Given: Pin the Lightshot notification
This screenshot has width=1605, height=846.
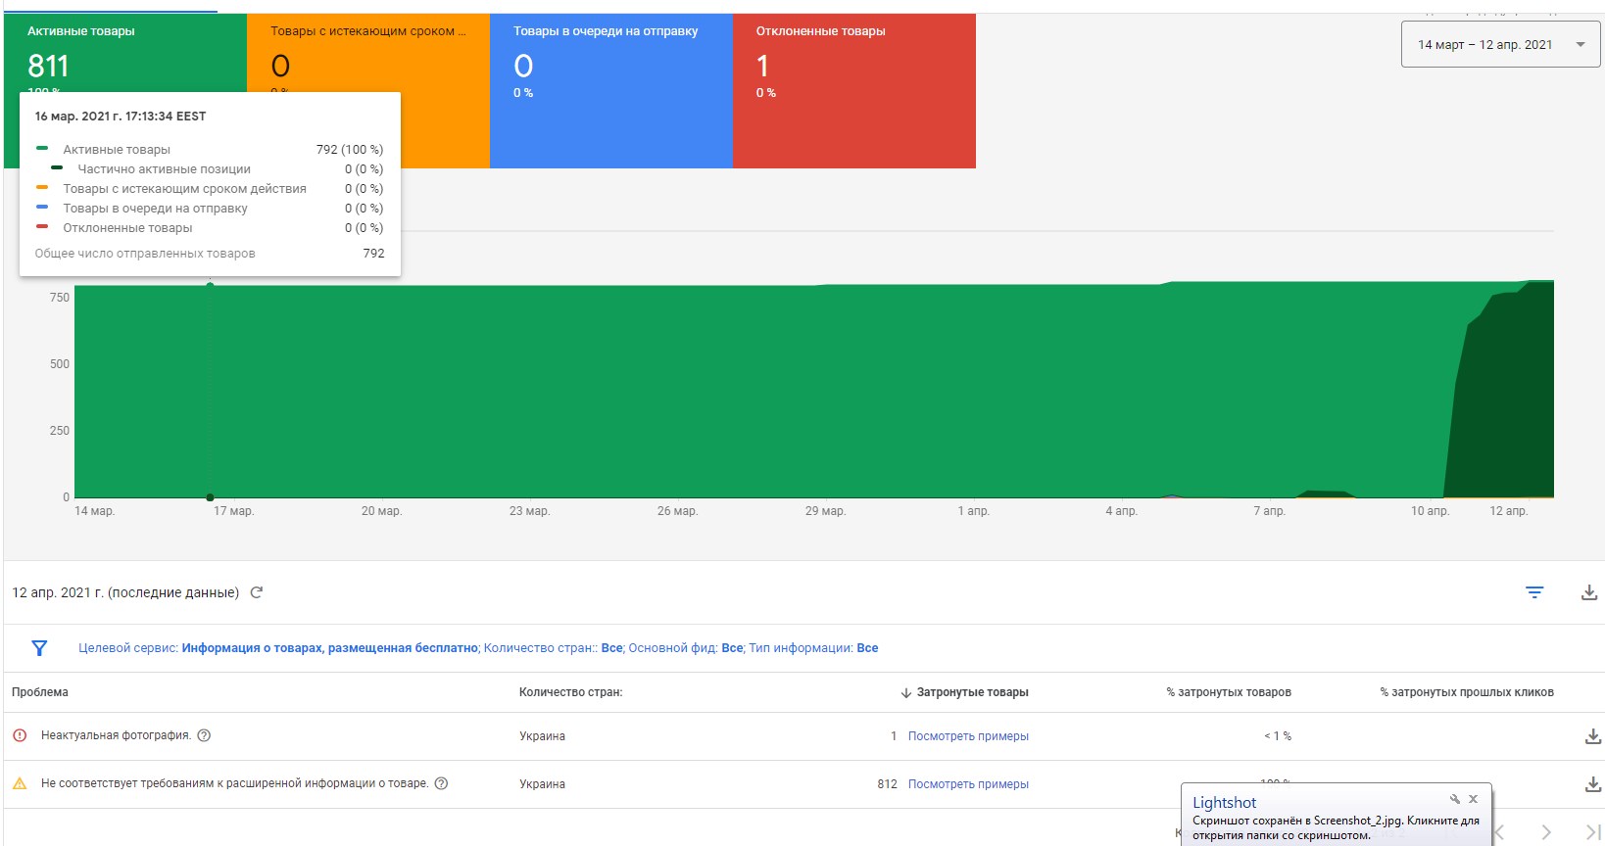Looking at the screenshot, I should tap(1455, 799).
